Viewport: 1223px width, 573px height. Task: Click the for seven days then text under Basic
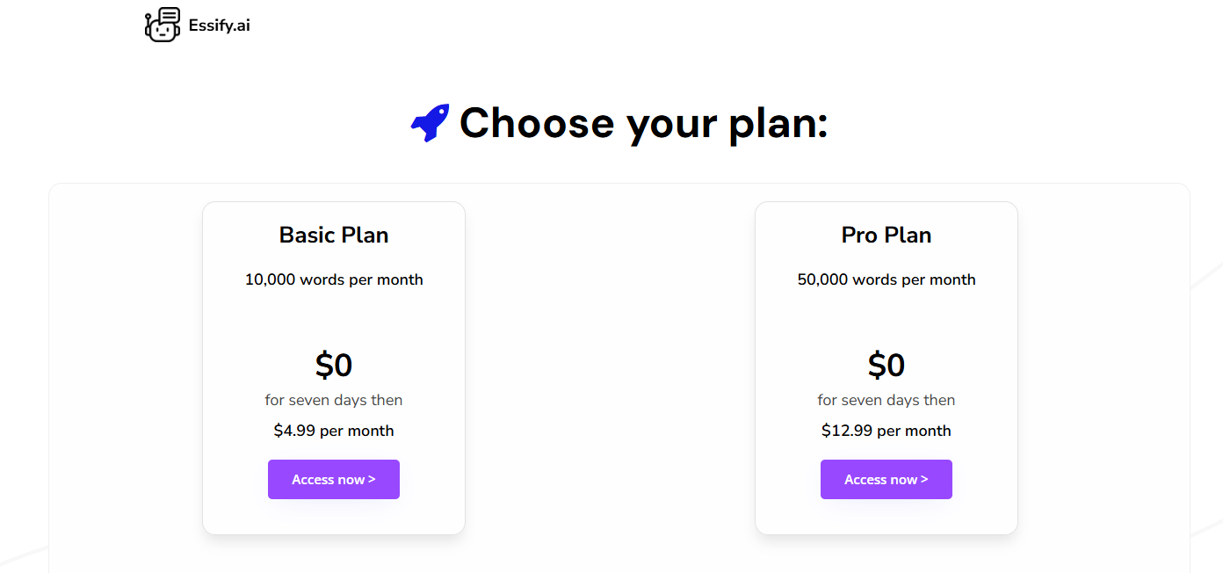334,400
